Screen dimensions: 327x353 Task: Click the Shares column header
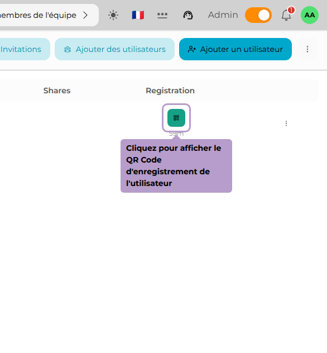coord(57,90)
